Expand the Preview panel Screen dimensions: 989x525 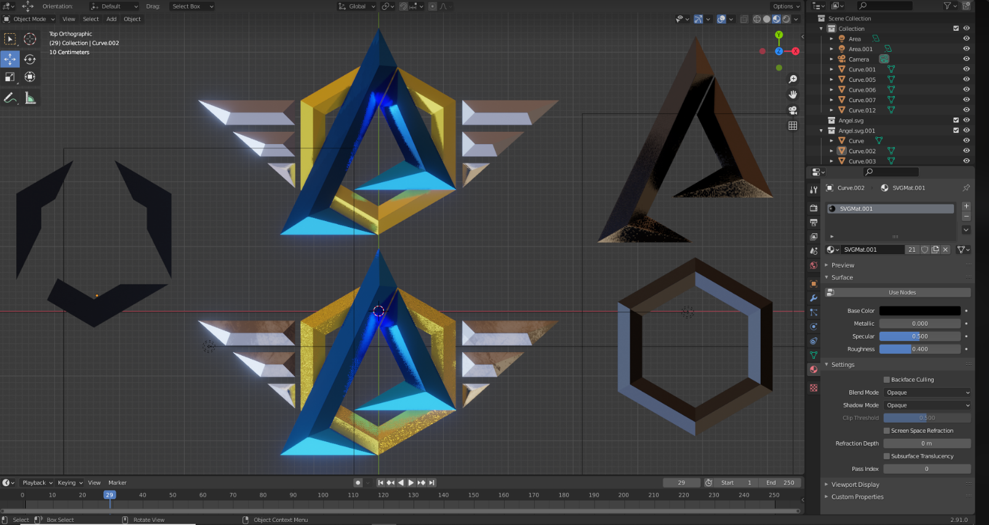pos(843,265)
